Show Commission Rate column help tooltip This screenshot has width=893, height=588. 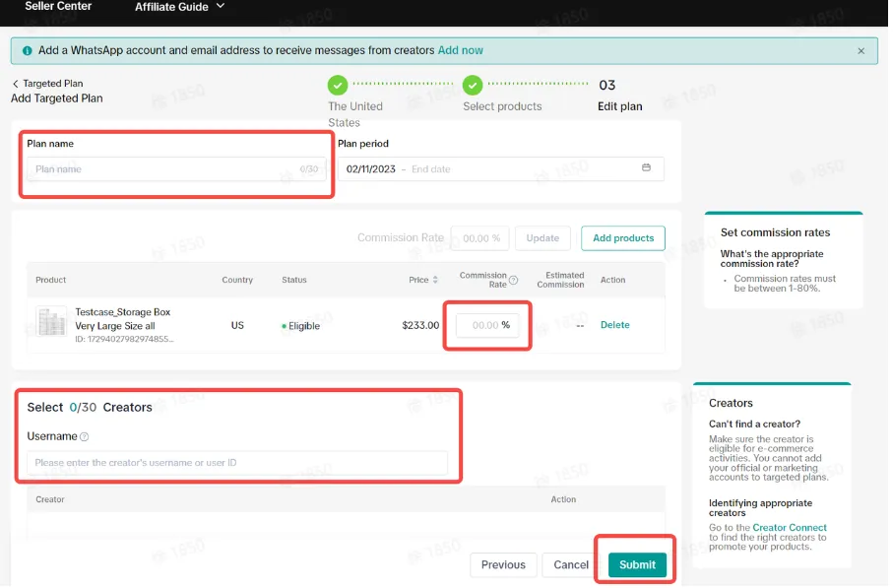click(513, 280)
